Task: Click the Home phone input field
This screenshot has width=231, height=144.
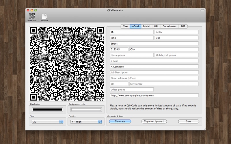Action: [x=131, y=55]
